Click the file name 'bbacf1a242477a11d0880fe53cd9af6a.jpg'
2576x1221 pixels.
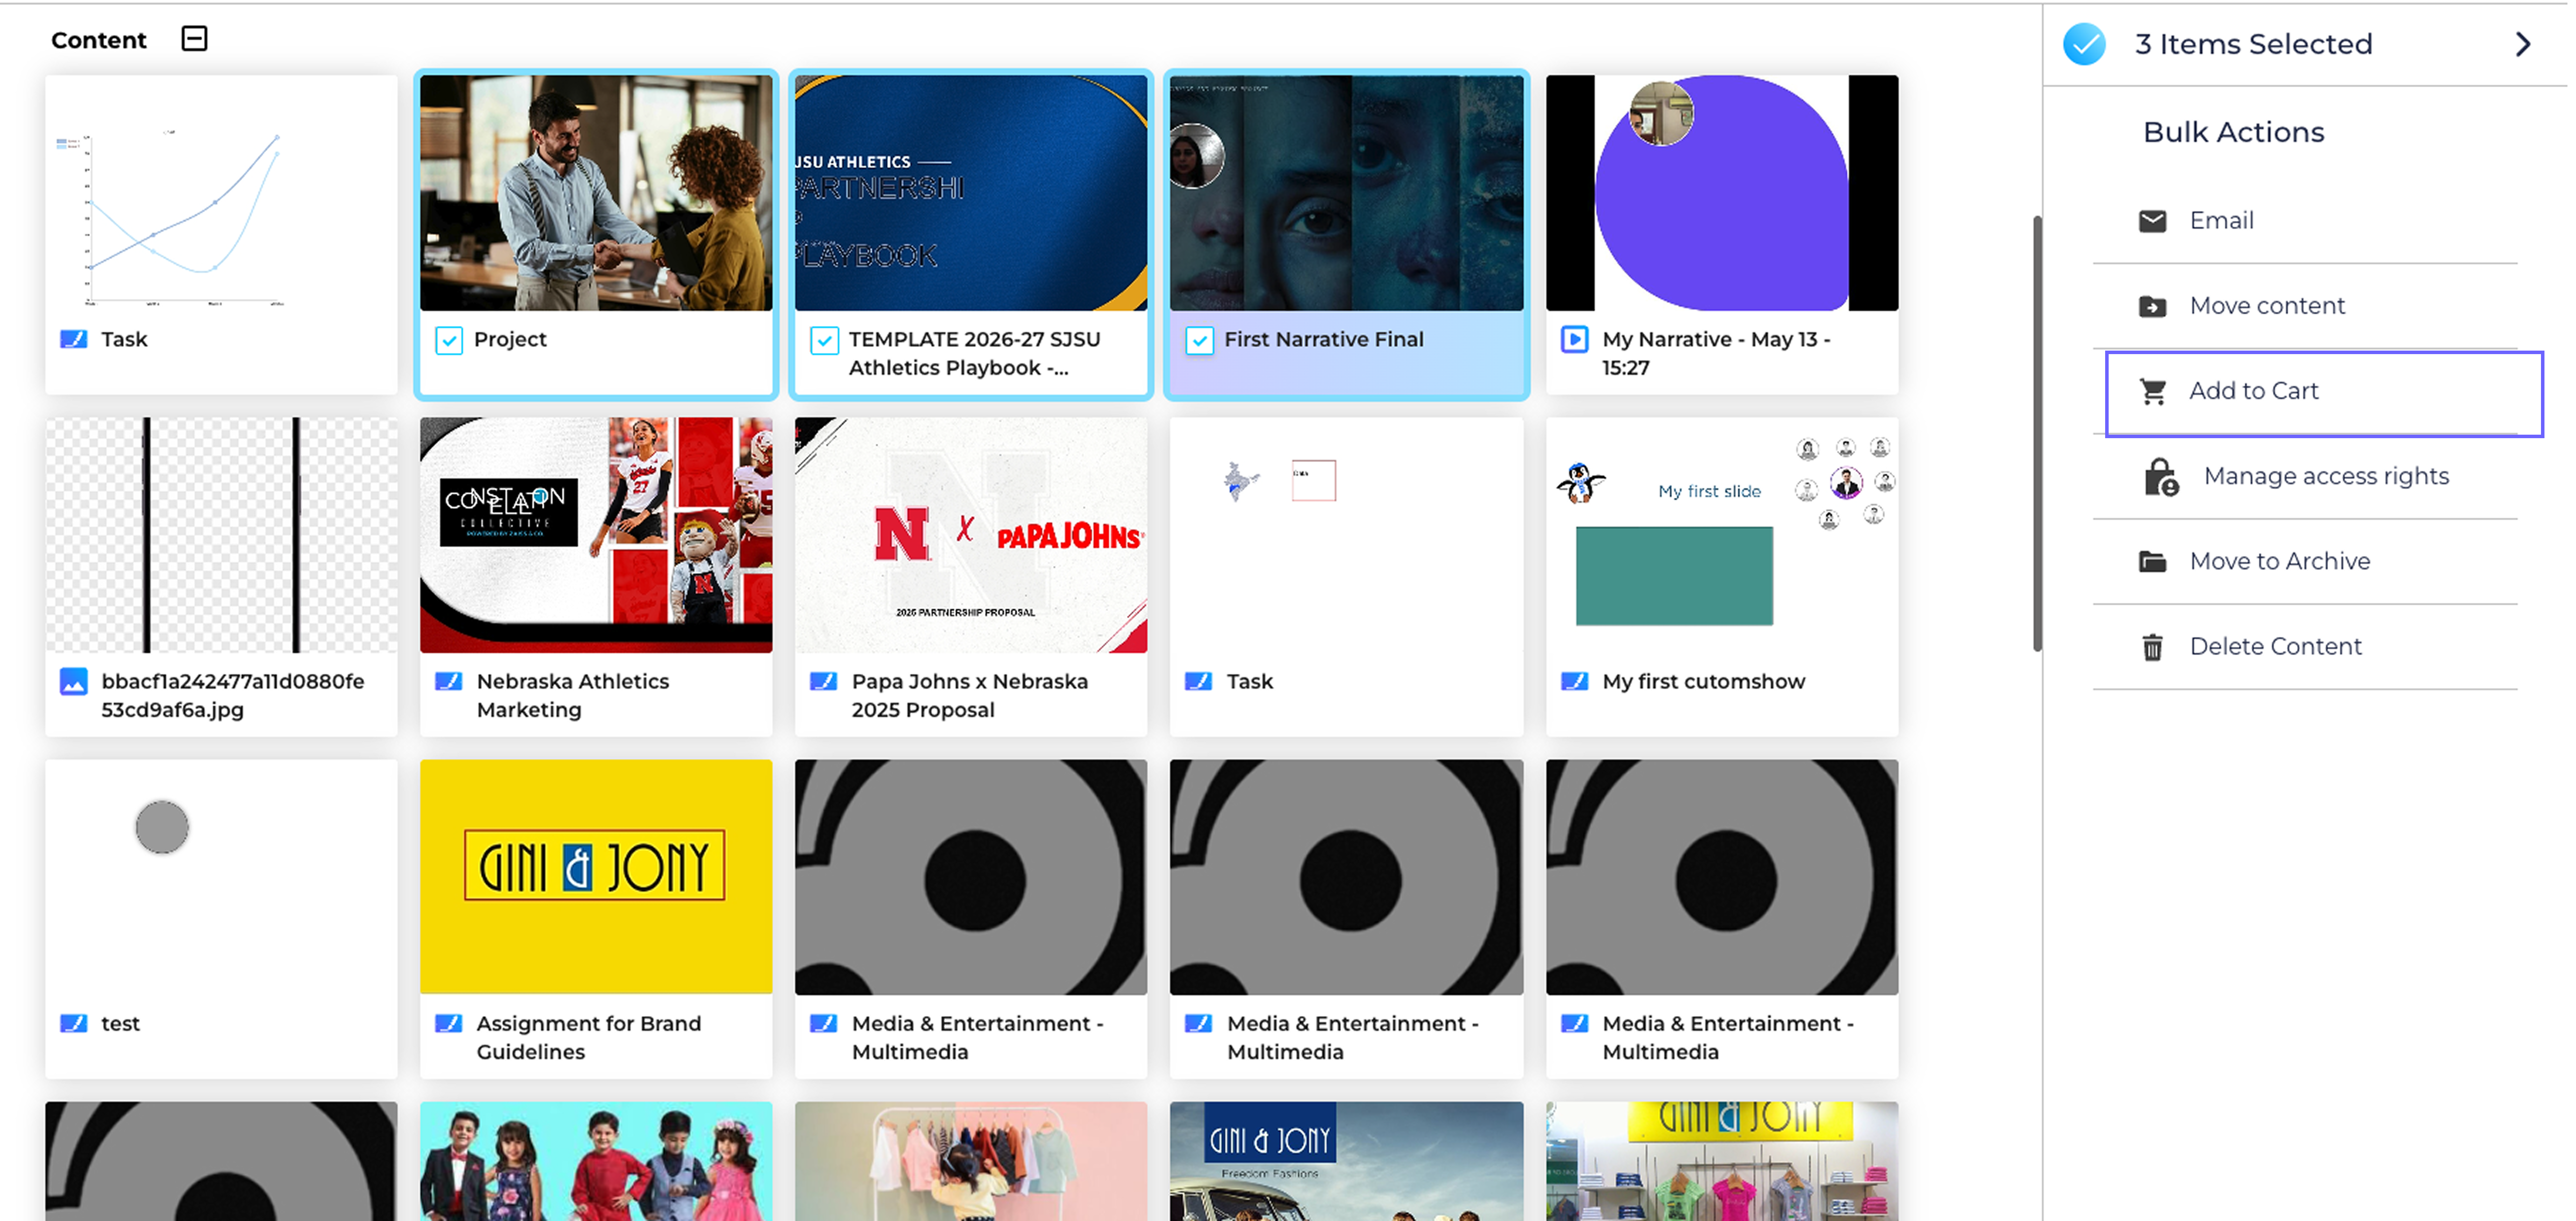point(233,696)
